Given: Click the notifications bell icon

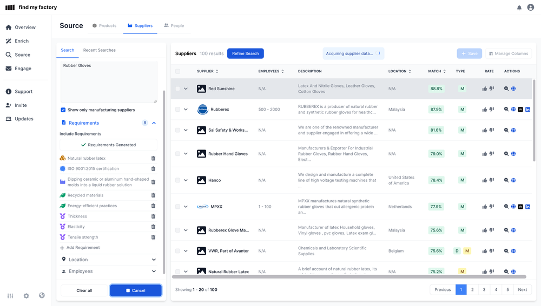Looking at the screenshot, I should click(519, 8).
